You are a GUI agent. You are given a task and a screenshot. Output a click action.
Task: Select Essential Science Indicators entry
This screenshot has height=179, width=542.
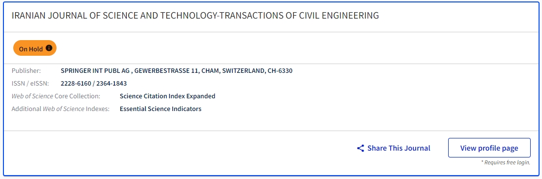(x=160, y=109)
